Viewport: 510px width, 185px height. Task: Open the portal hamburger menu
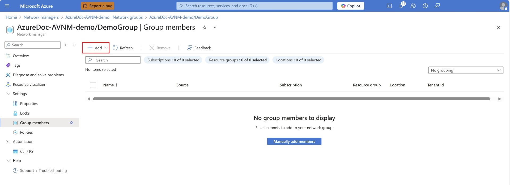7,6
